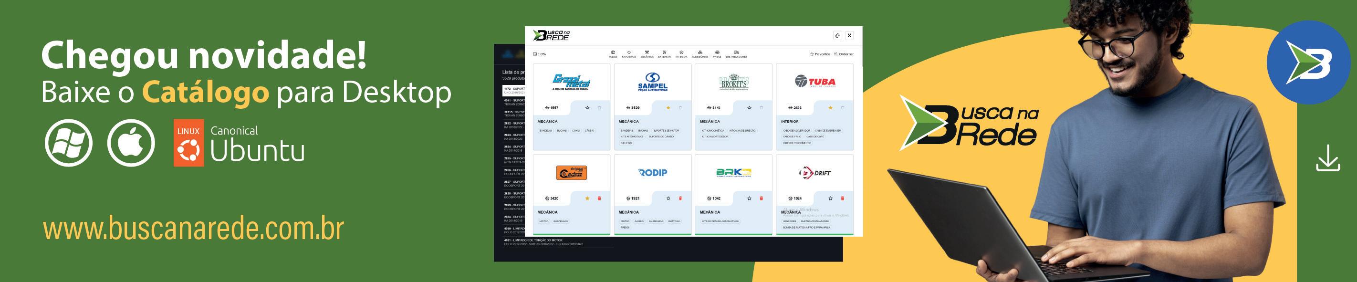Click the FREIOS tag on Rodip card
Screen dimensions: 1357x282
click(625, 227)
